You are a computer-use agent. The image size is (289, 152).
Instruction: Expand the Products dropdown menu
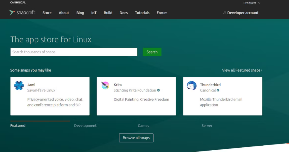click(x=252, y=3)
